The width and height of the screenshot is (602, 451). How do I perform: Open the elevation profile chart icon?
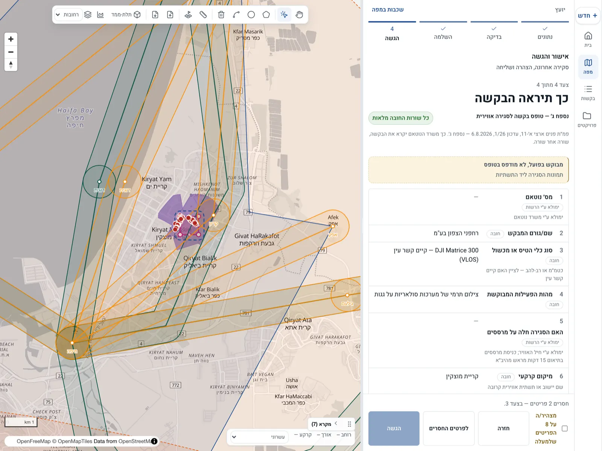(x=100, y=15)
